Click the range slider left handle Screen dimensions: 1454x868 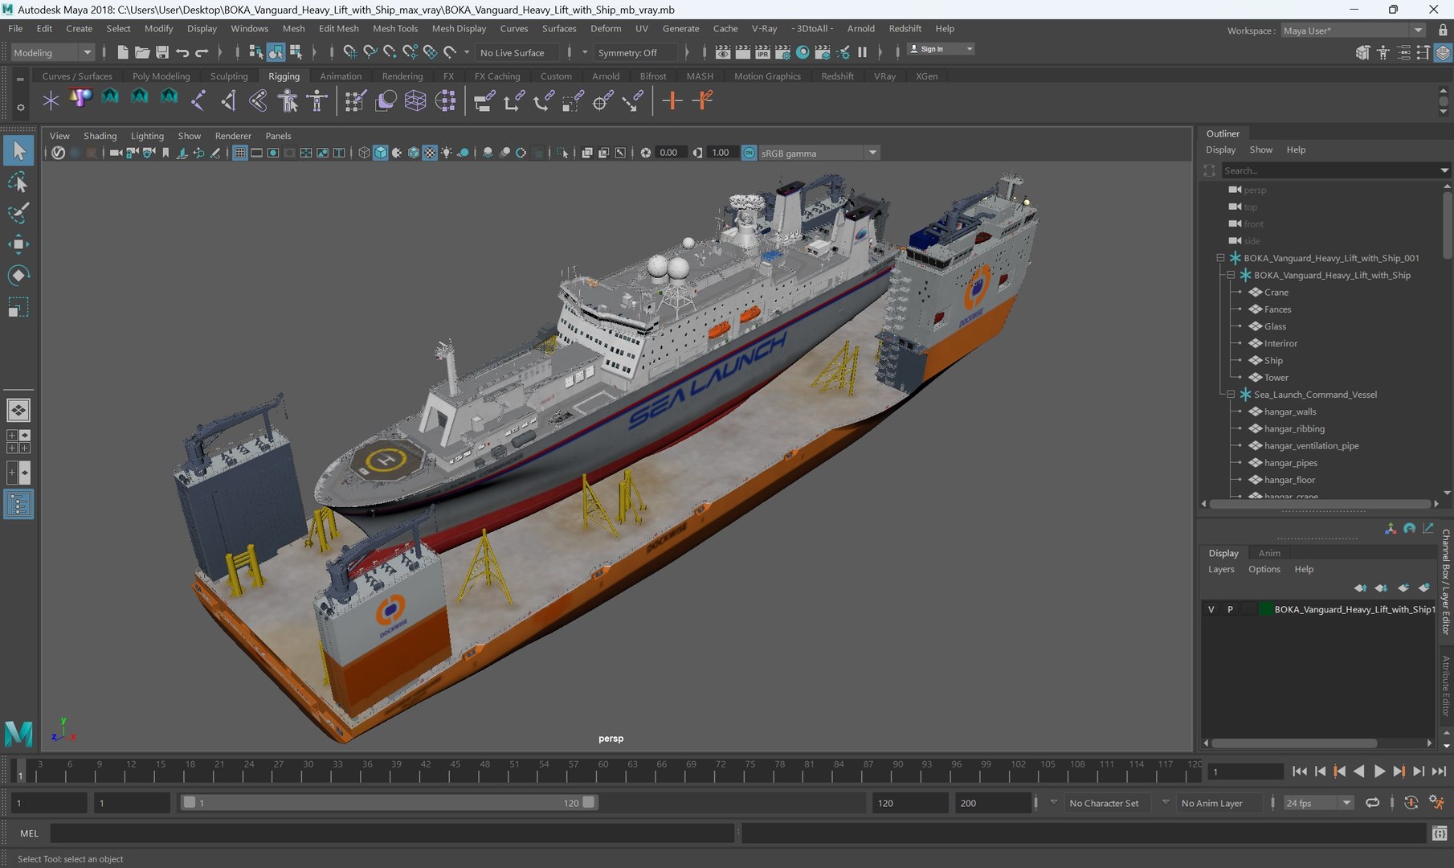point(190,802)
